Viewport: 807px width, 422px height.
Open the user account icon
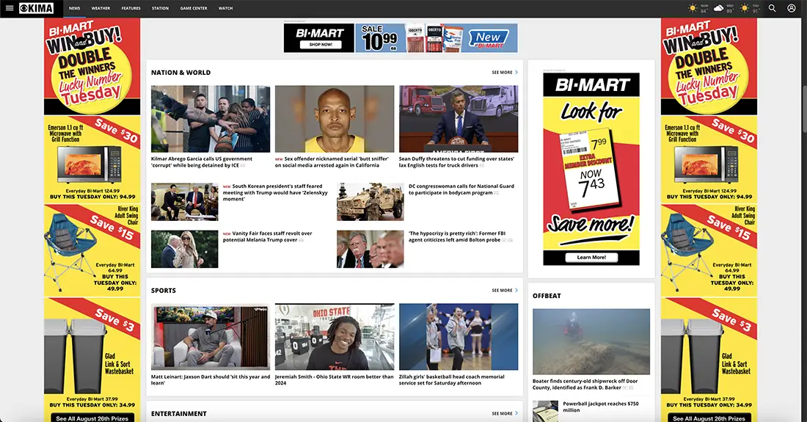(x=792, y=8)
